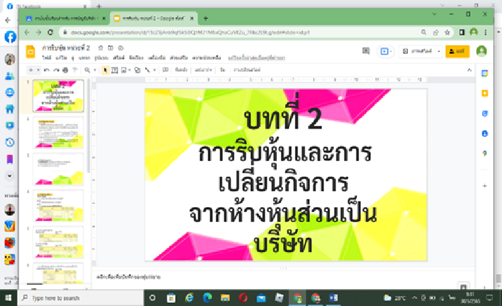The image size is (502, 306).
Task: Open Google Tasks side panel icon
Action: click(x=484, y=113)
